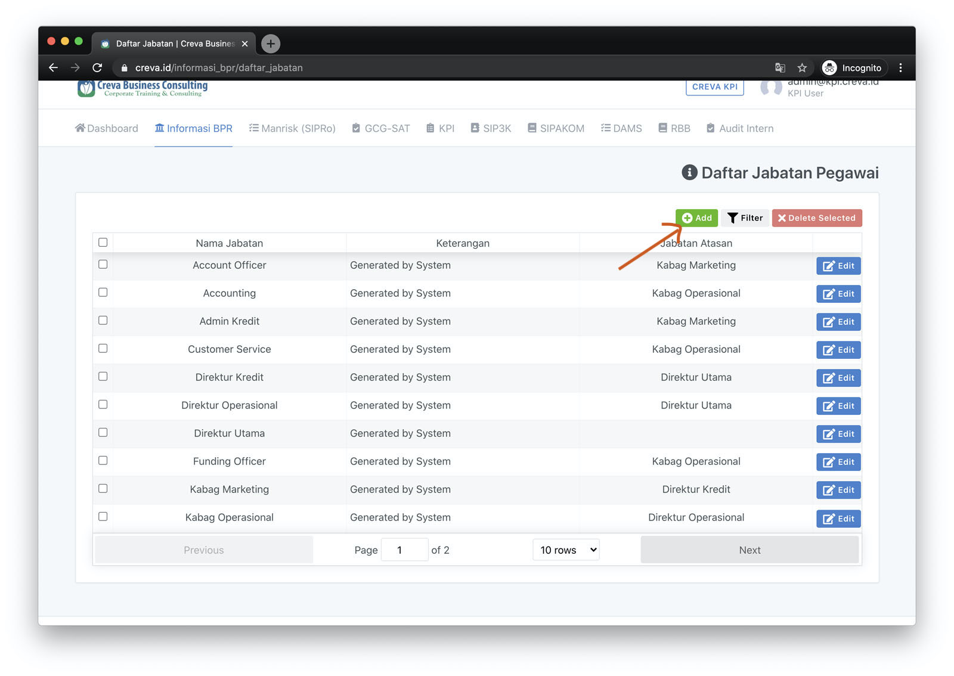Click the green Add button
This screenshot has height=676, width=954.
point(696,218)
